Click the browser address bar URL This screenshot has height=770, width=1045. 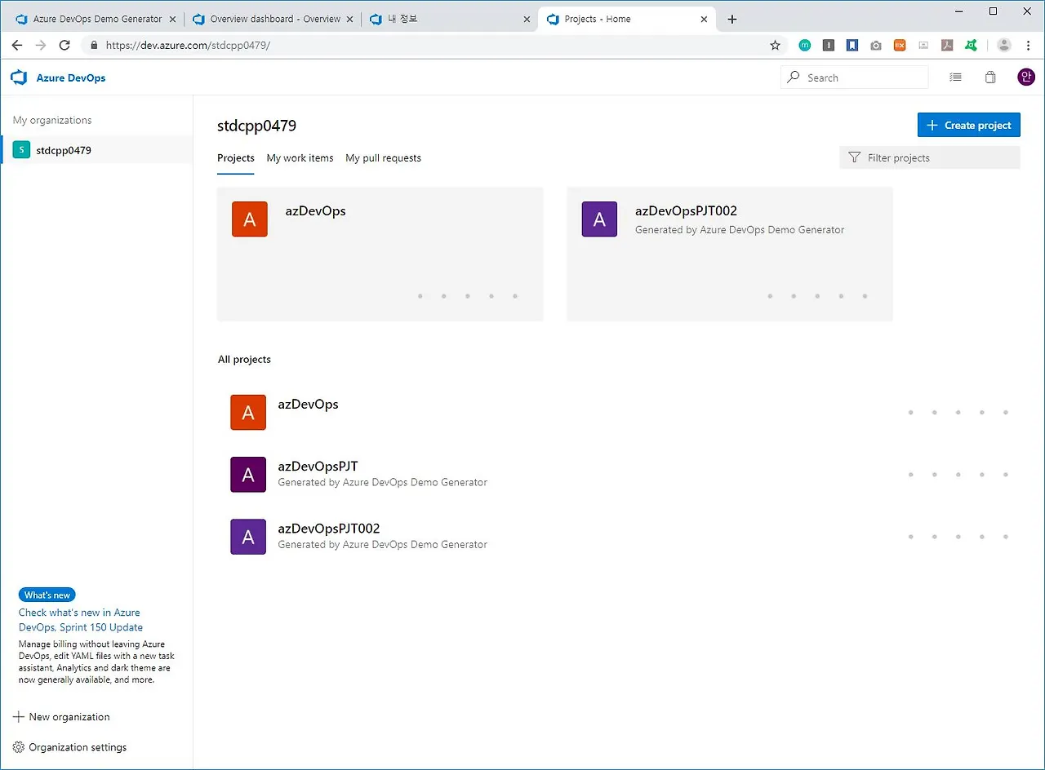click(x=188, y=46)
